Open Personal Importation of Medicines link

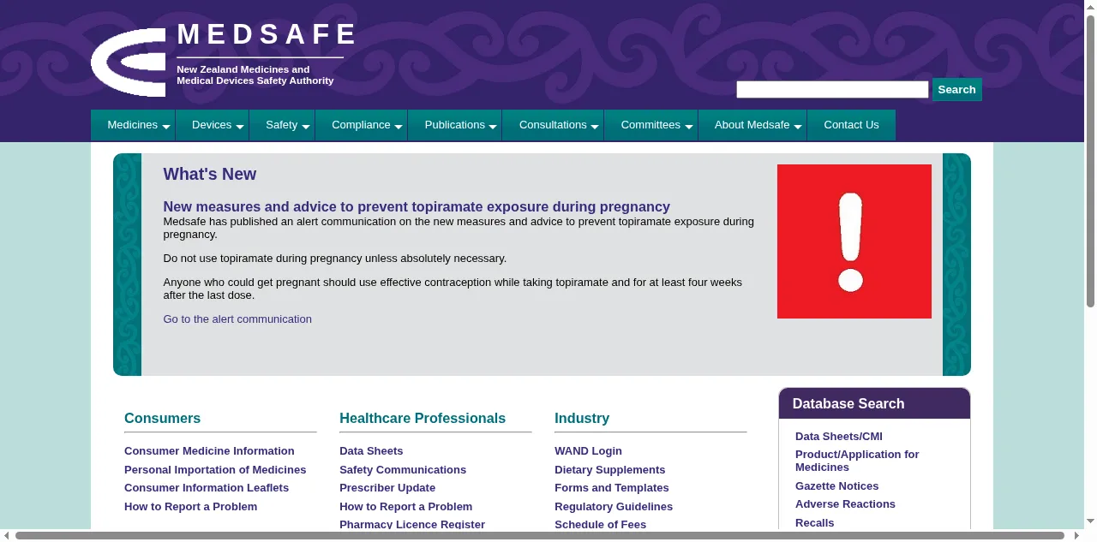coord(215,469)
